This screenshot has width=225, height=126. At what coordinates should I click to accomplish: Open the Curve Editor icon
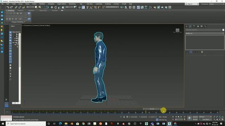click(142, 7)
